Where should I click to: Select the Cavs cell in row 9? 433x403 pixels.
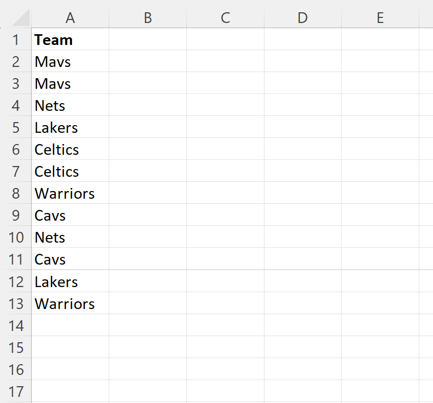click(x=70, y=215)
